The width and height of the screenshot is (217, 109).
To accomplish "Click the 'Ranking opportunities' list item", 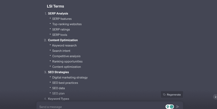I will tap(67, 62).
